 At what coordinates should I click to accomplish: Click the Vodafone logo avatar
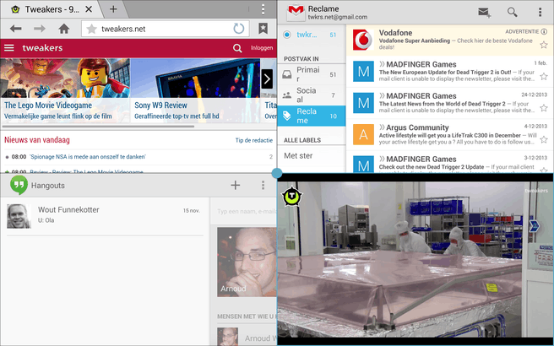coord(363,40)
